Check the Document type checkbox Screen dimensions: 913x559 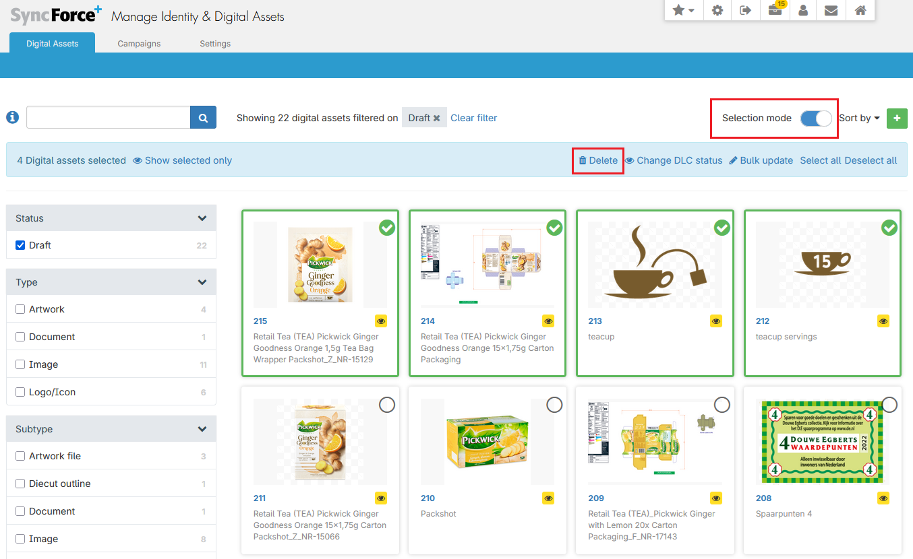point(20,337)
